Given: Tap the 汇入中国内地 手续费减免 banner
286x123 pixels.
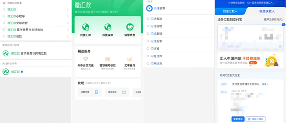Looking at the screenshot, I should [250, 60].
